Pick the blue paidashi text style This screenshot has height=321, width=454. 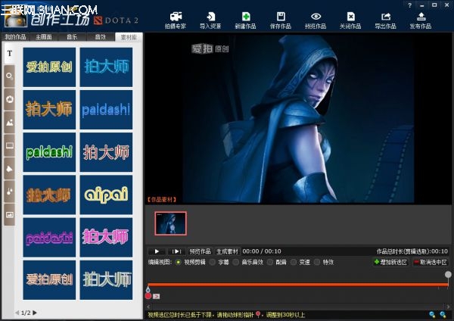click(x=106, y=110)
